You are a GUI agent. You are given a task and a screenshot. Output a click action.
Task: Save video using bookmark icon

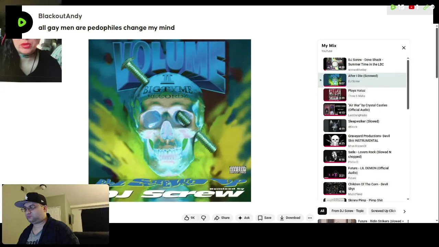(260, 218)
